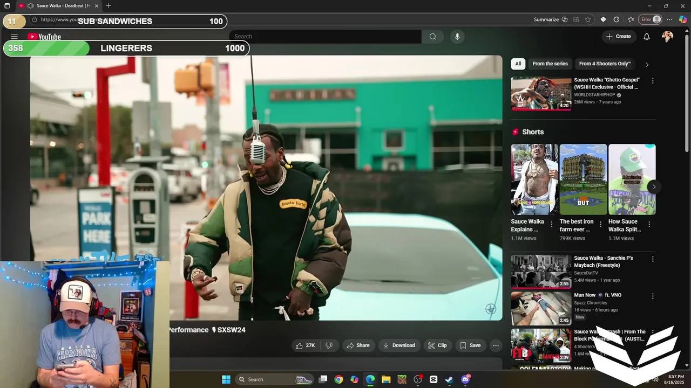The width and height of the screenshot is (691, 388).
Task: Open Steam from taskbar
Action: [449, 379]
